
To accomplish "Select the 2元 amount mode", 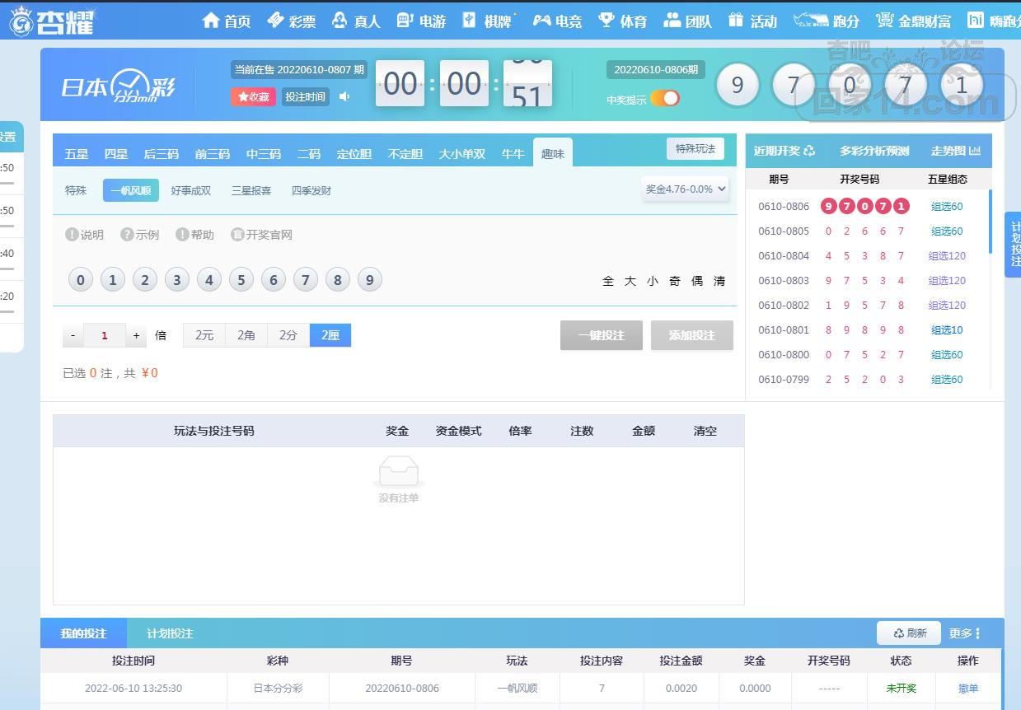I will tap(204, 335).
